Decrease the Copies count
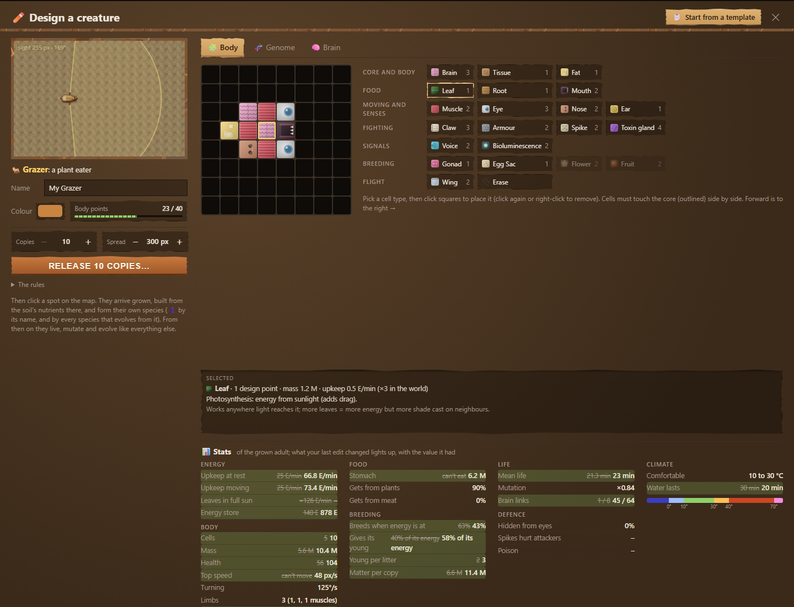 pyautogui.click(x=44, y=242)
